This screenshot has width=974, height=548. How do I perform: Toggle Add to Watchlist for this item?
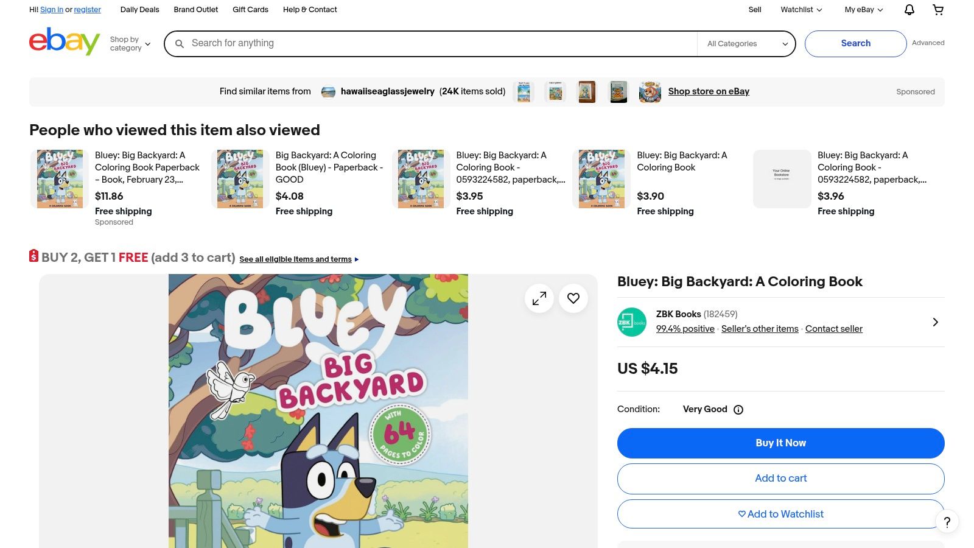point(780,514)
